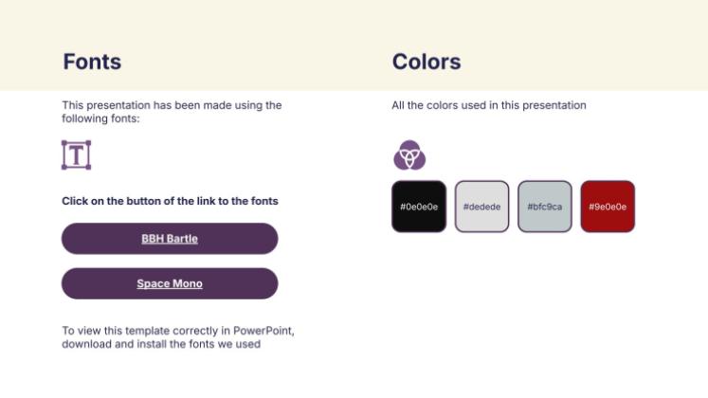Click the text box "T" fonts icon
The height and width of the screenshot is (398, 708).
click(76, 154)
